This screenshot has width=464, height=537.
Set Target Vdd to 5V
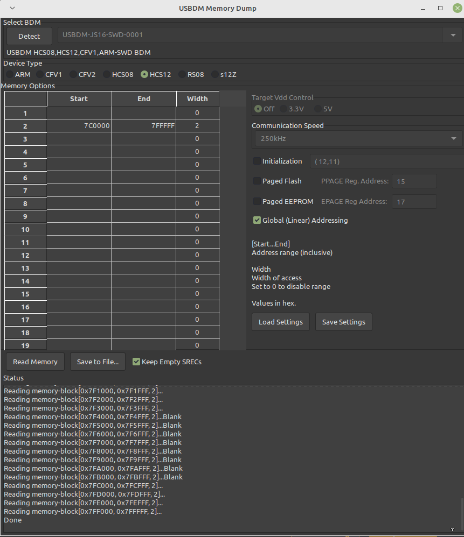coord(323,109)
